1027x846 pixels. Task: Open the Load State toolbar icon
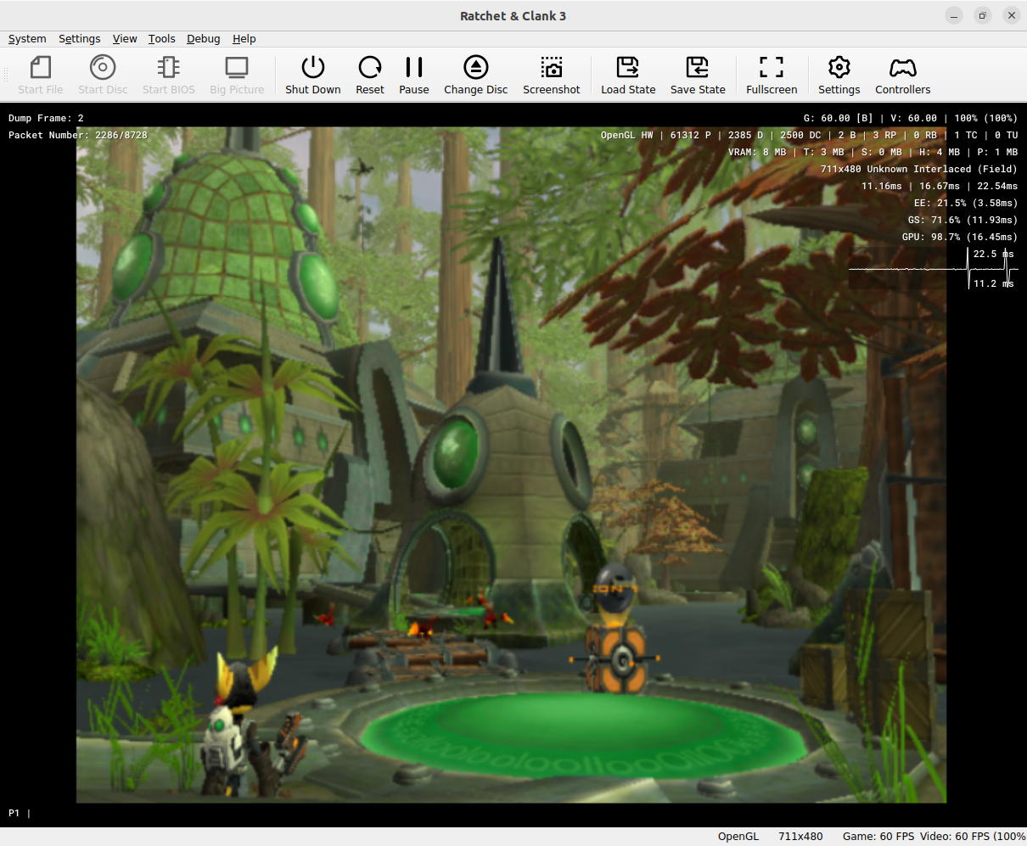click(x=628, y=67)
